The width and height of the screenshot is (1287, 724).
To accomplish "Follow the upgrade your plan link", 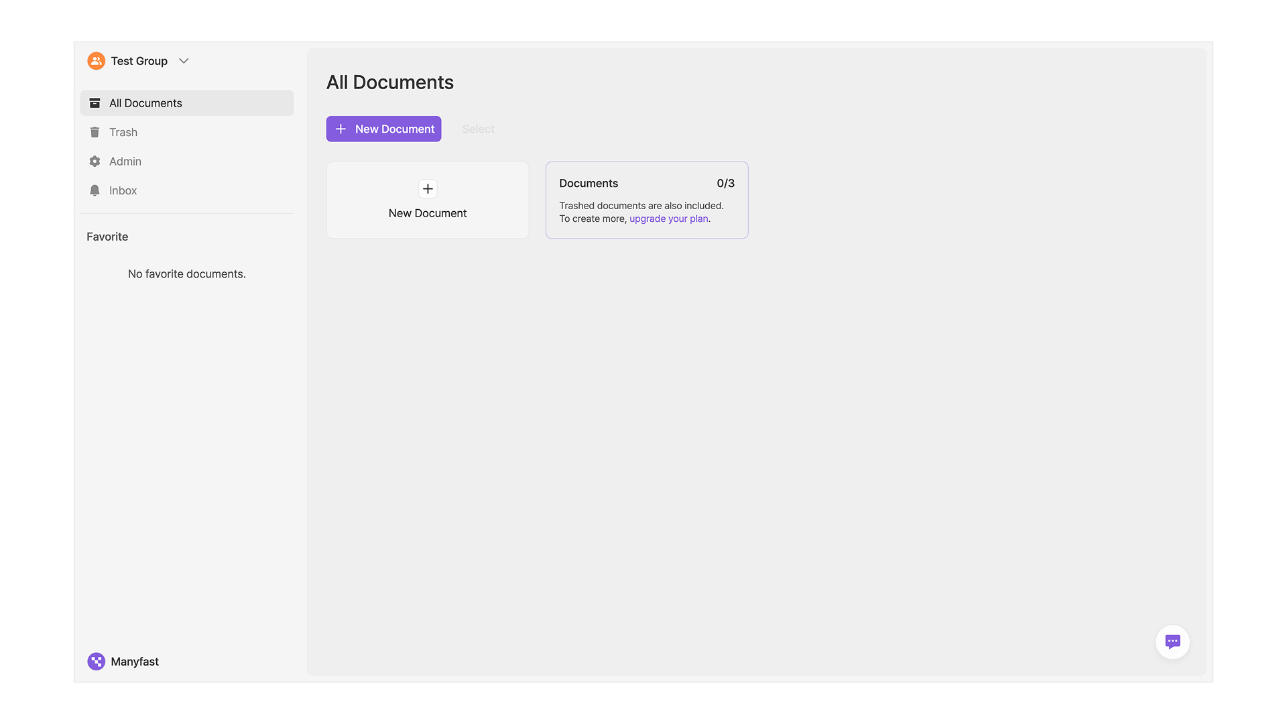I will 668,219.
